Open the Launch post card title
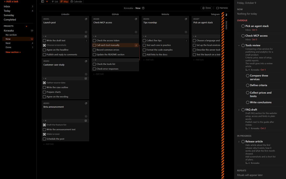 pos(50,23)
